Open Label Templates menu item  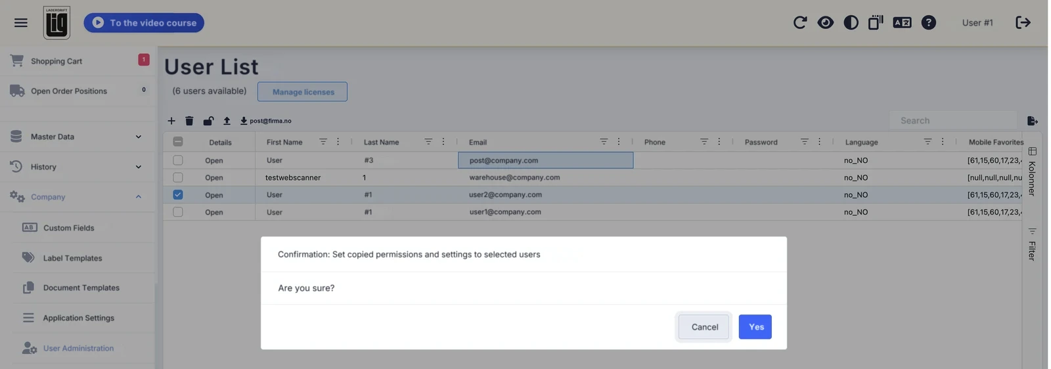point(83,258)
